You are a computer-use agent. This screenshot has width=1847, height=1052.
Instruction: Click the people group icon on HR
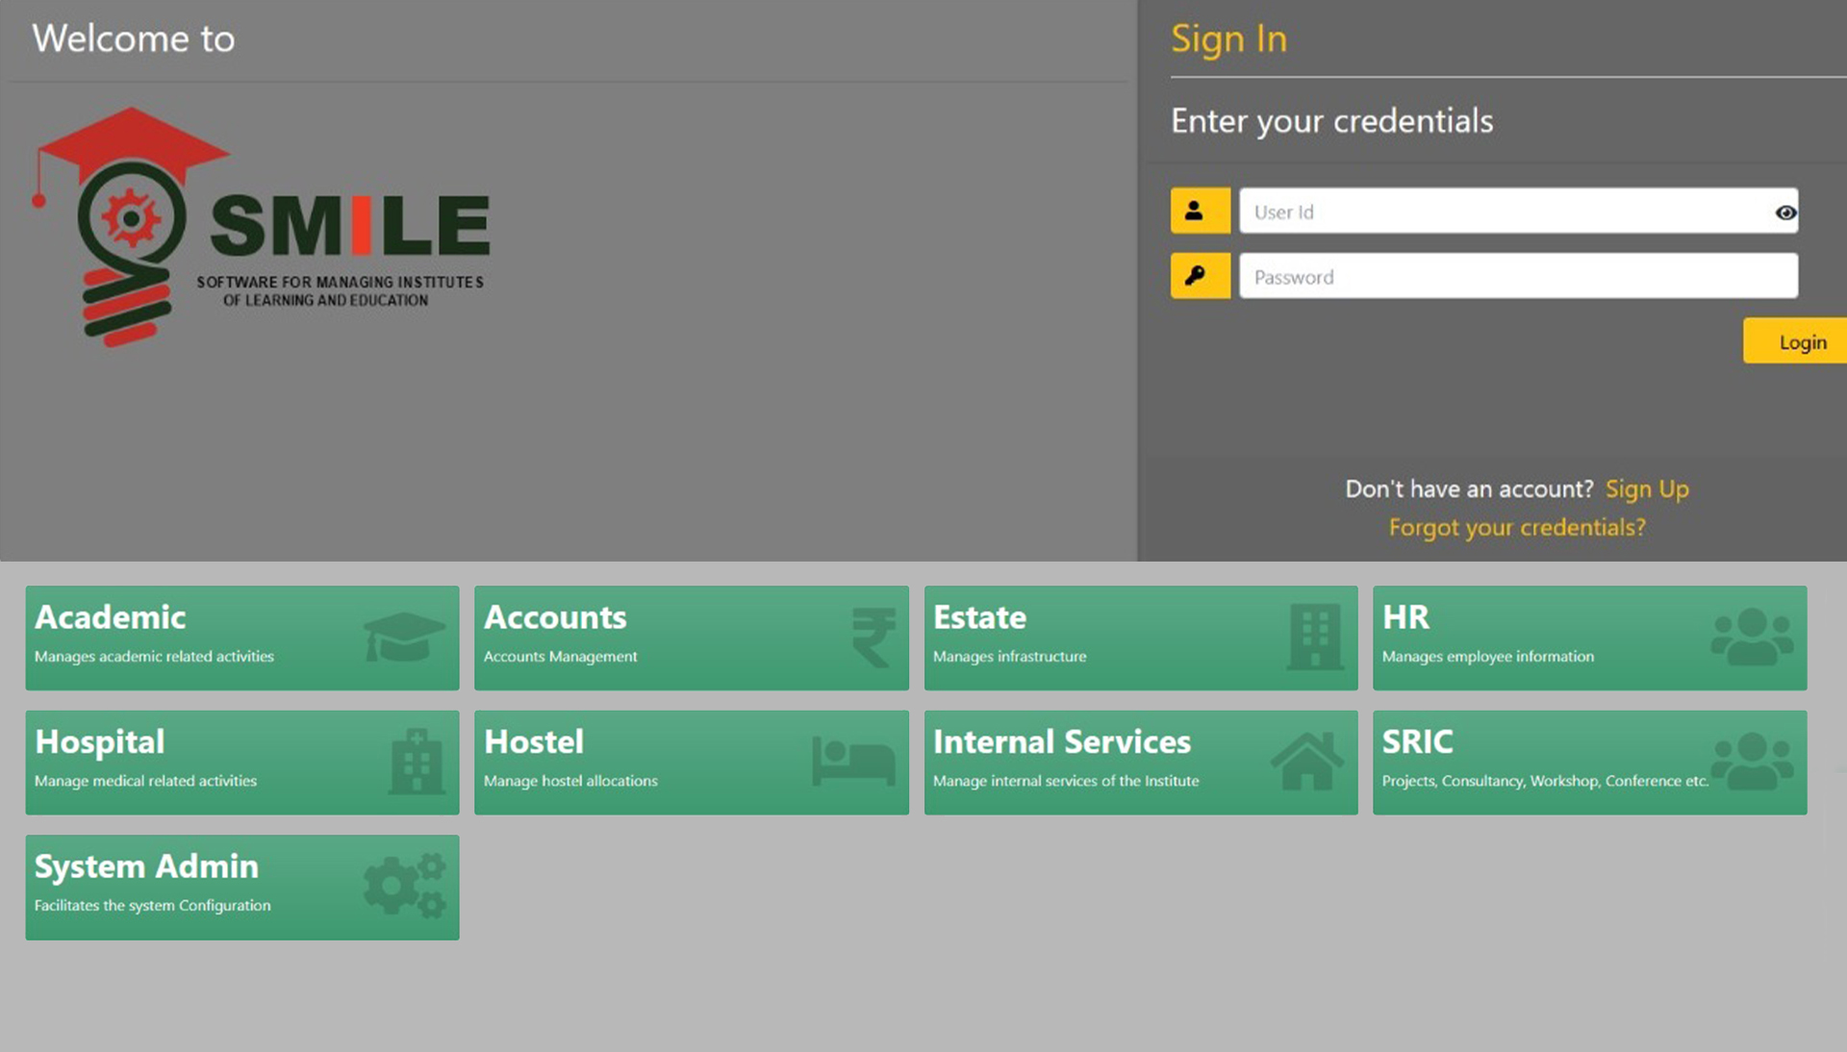coord(1752,637)
